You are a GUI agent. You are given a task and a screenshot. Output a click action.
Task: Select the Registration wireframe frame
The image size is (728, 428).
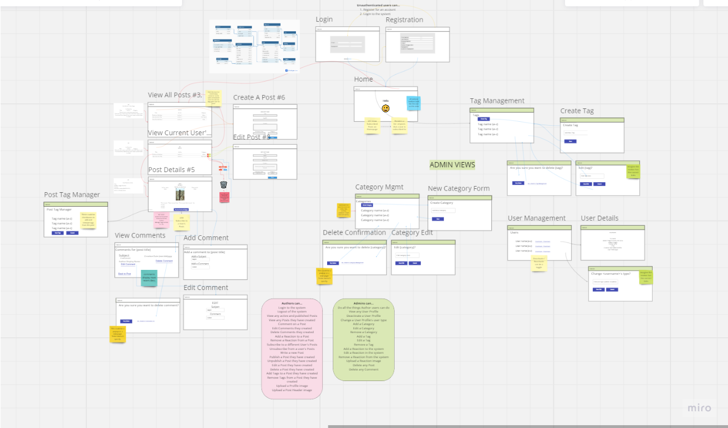[418, 45]
